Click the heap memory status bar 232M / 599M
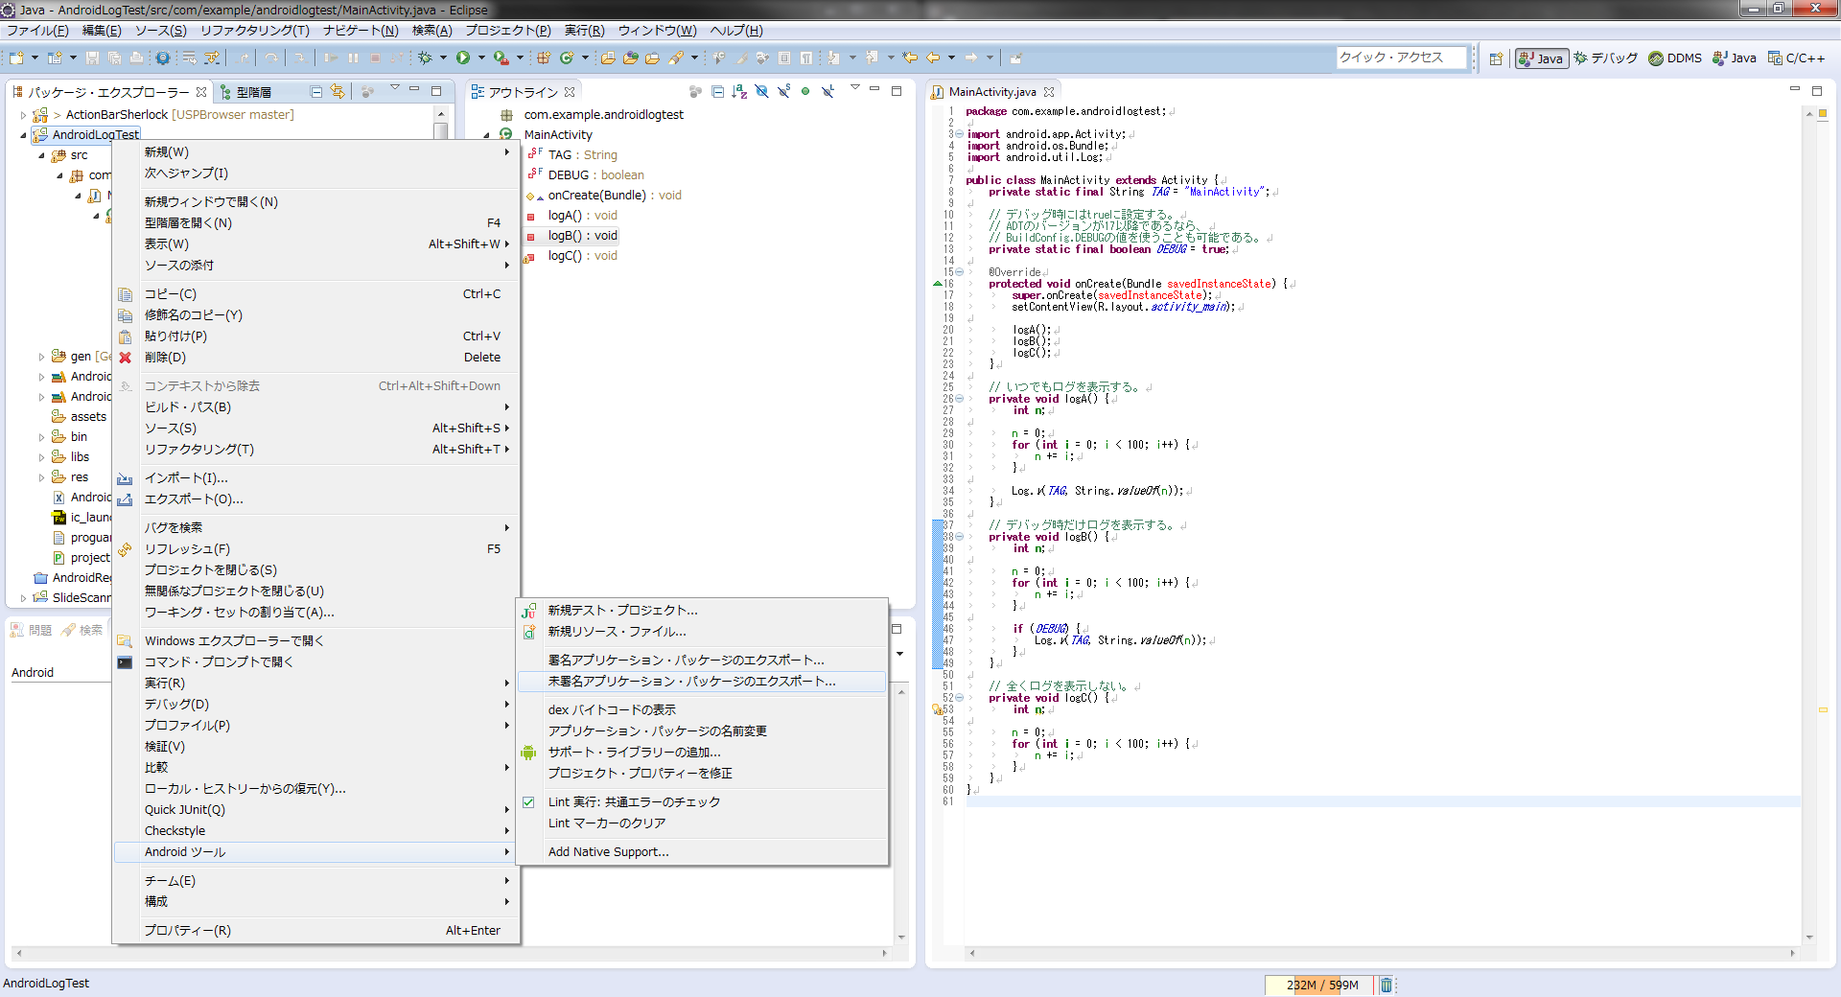The image size is (1841, 997). 1321,985
